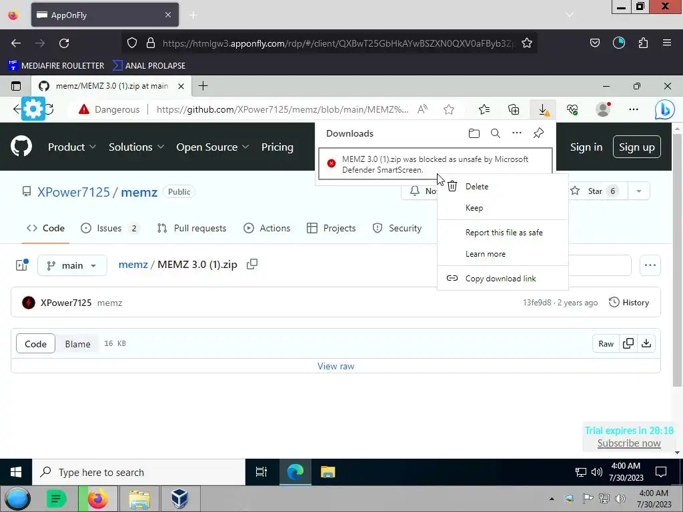Open Edge tab actions menu icon
The image size is (683, 512).
pos(16,86)
